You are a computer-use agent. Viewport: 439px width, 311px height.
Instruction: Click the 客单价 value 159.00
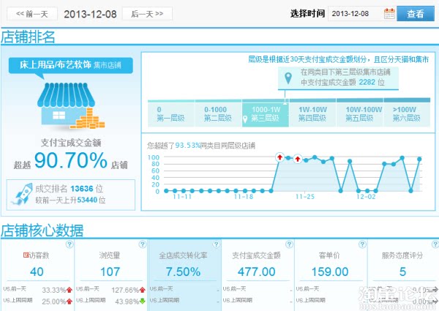tap(330, 271)
